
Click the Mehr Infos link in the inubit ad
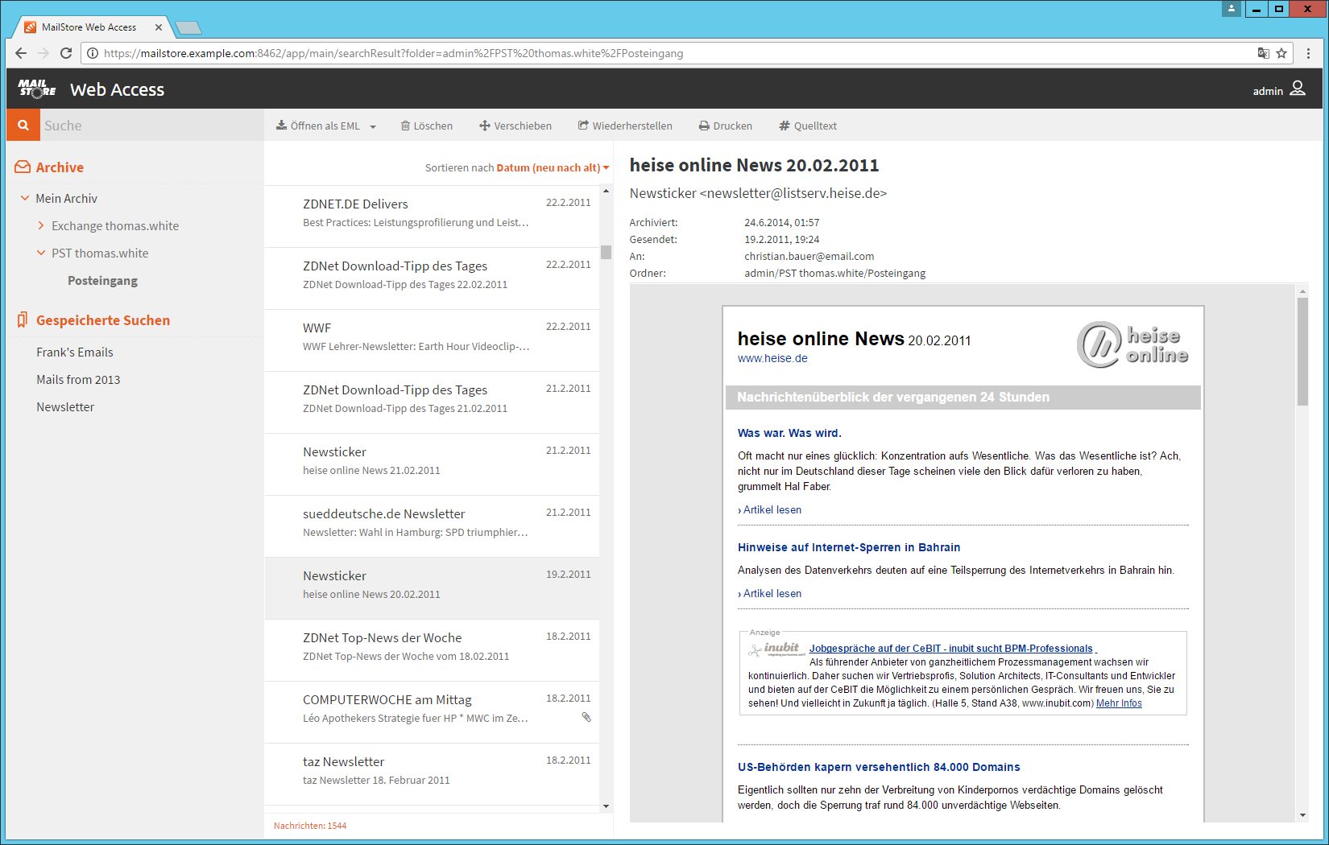pyautogui.click(x=1119, y=703)
